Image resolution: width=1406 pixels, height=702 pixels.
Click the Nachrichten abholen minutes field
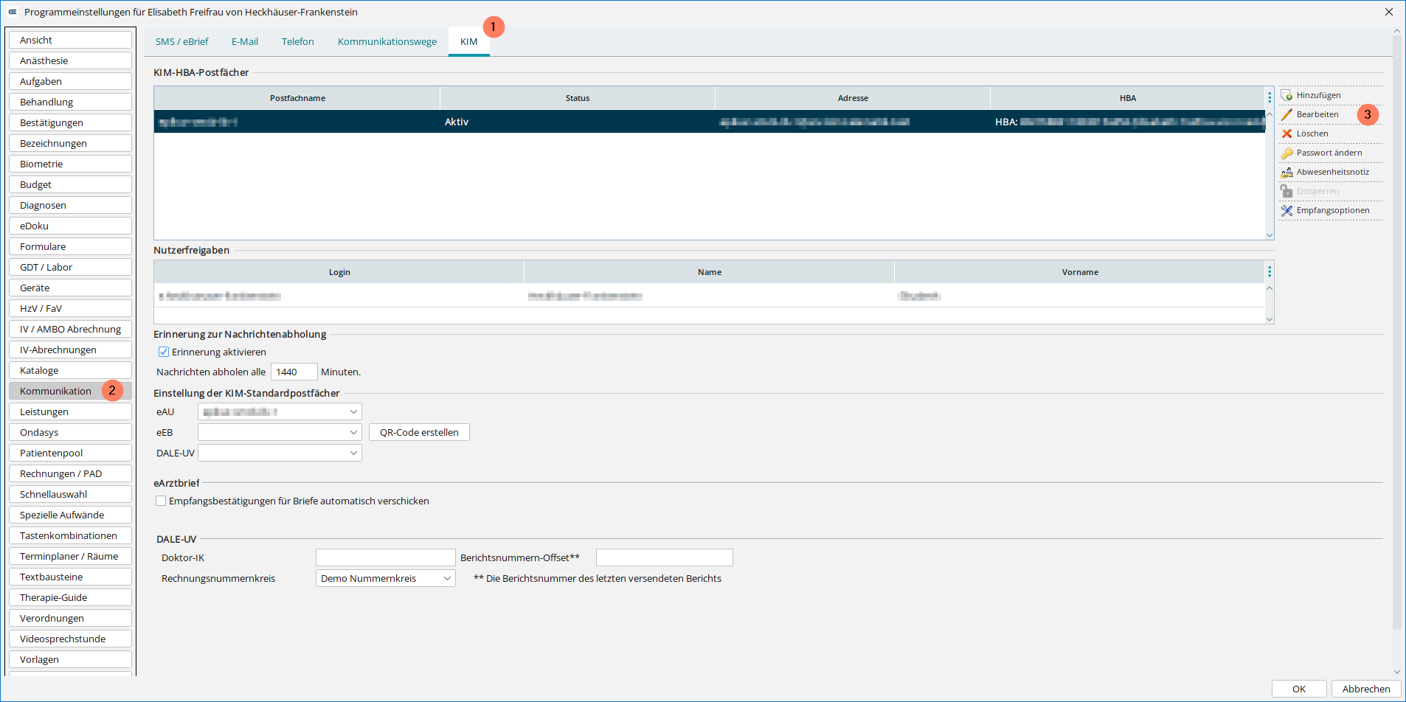pos(294,372)
